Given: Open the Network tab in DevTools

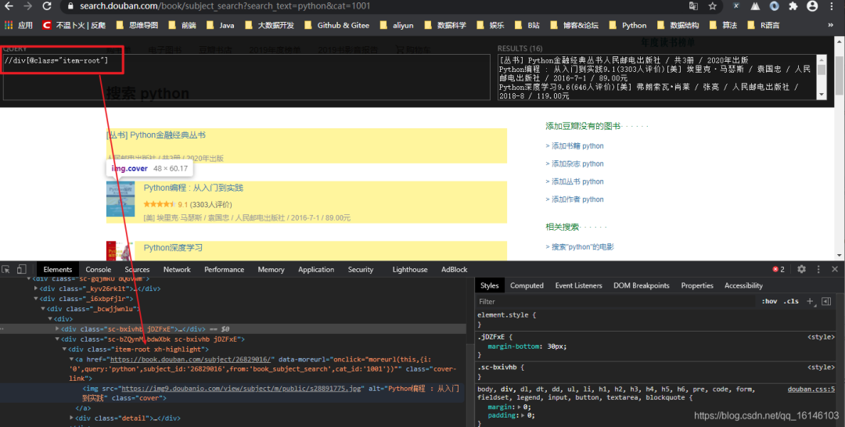Looking at the screenshot, I should (177, 269).
